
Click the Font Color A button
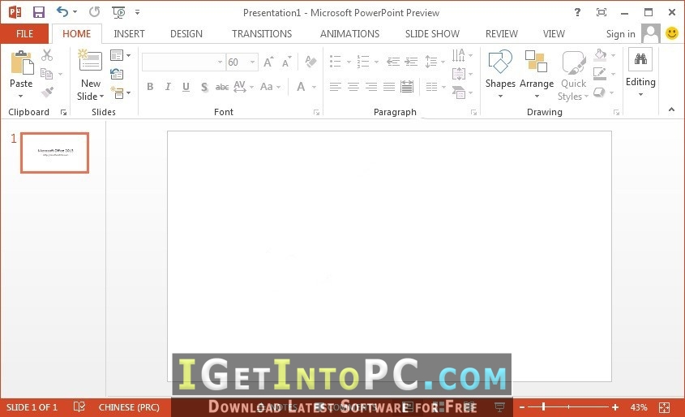point(301,87)
